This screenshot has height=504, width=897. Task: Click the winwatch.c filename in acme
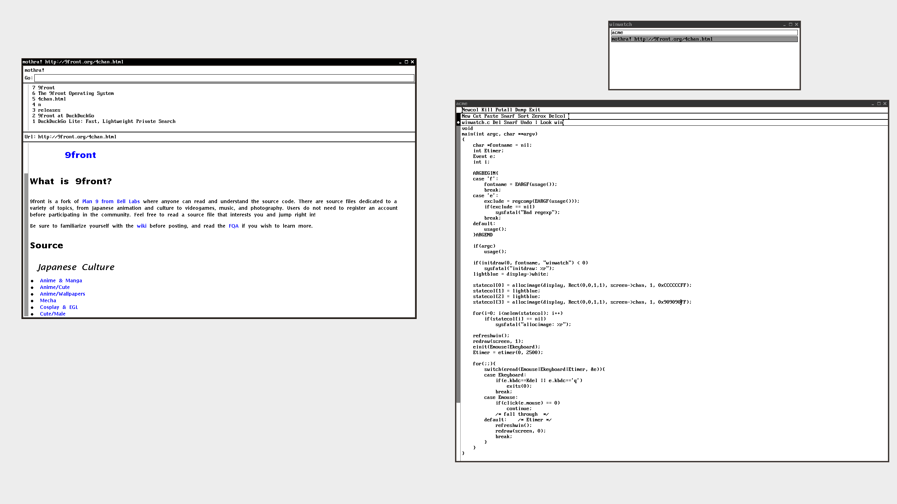click(476, 123)
